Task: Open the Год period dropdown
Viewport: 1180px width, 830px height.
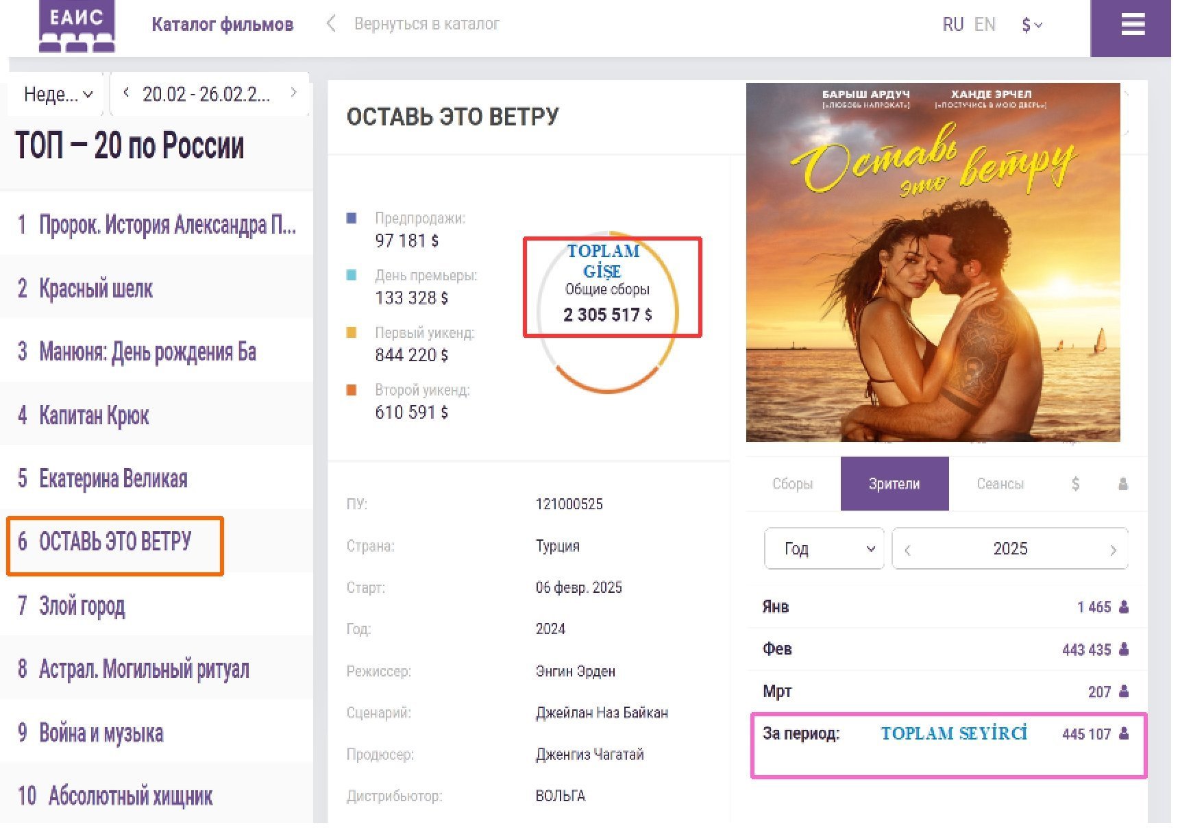Action: (x=824, y=548)
